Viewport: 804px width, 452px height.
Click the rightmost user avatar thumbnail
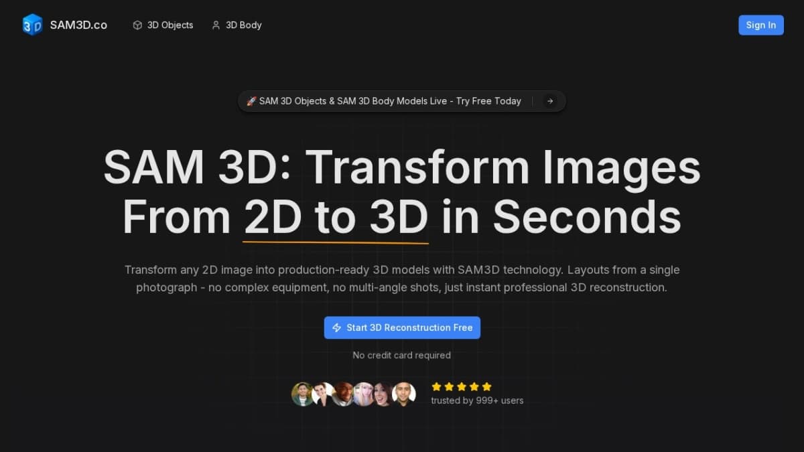[404, 394]
